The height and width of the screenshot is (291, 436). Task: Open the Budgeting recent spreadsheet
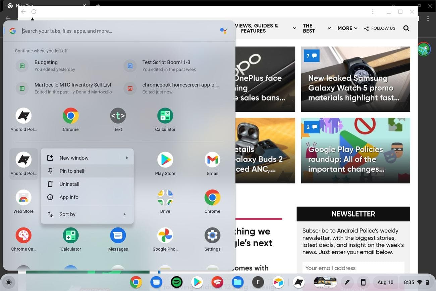(x=46, y=66)
